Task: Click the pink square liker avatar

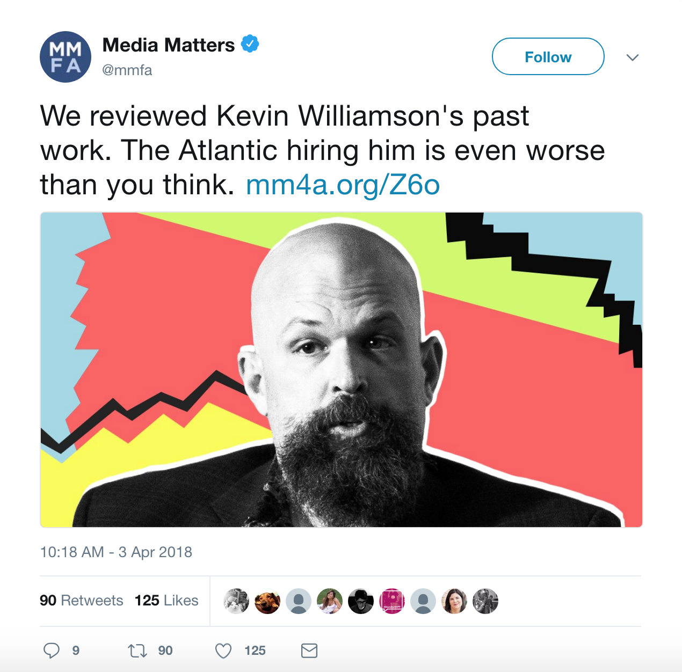Action: (x=392, y=601)
